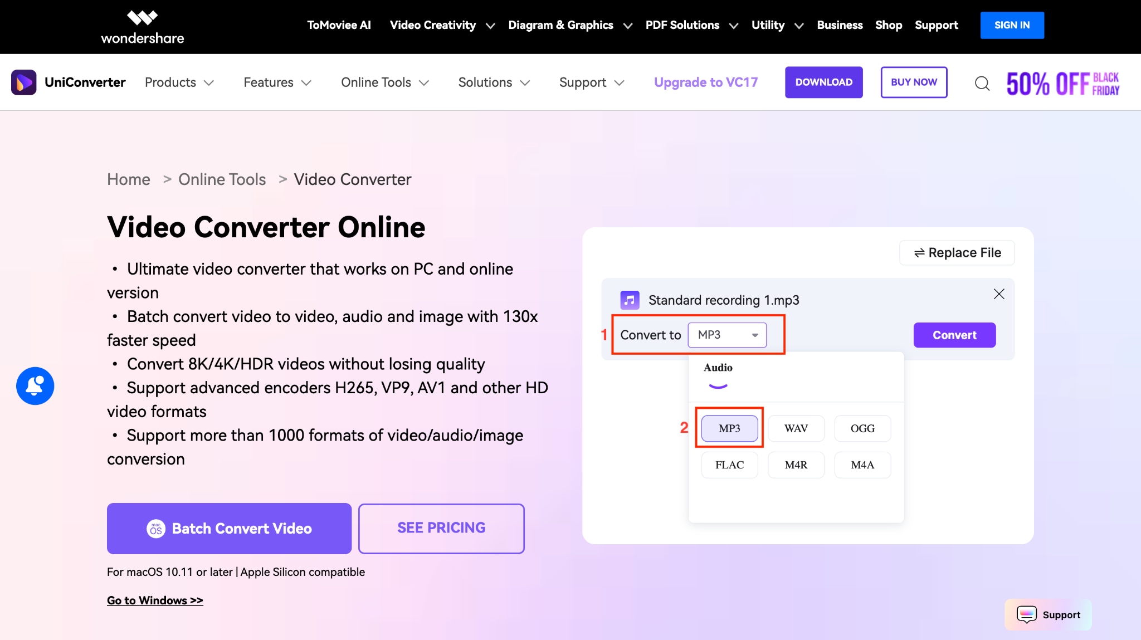Open the Go to Windows link
Viewport: 1141px width, 640px height.
tap(155, 600)
